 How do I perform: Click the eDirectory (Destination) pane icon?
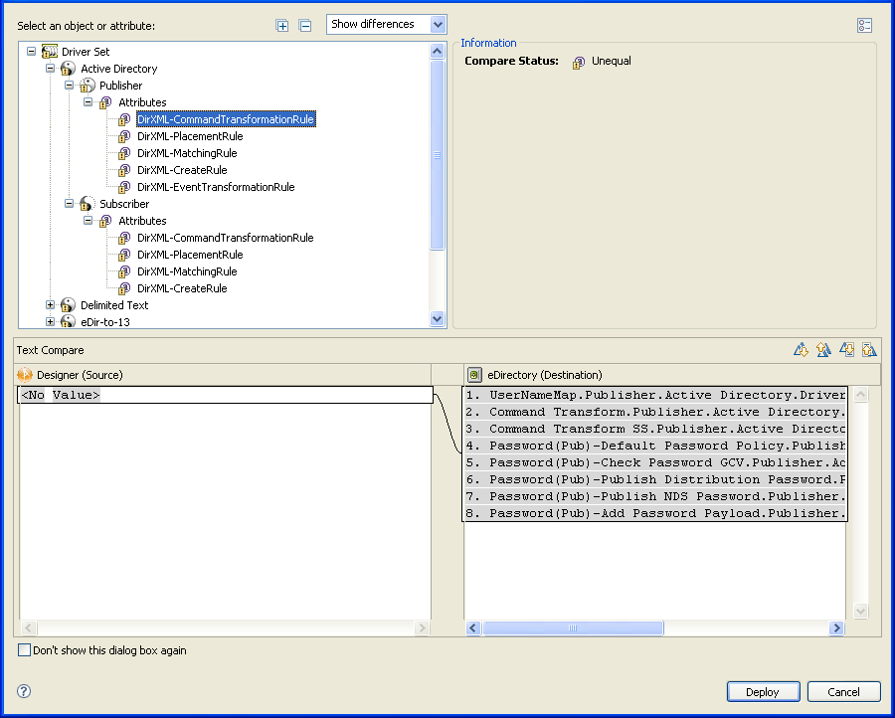(x=474, y=375)
